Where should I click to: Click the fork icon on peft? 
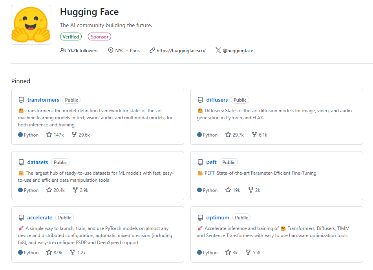coord(250,190)
